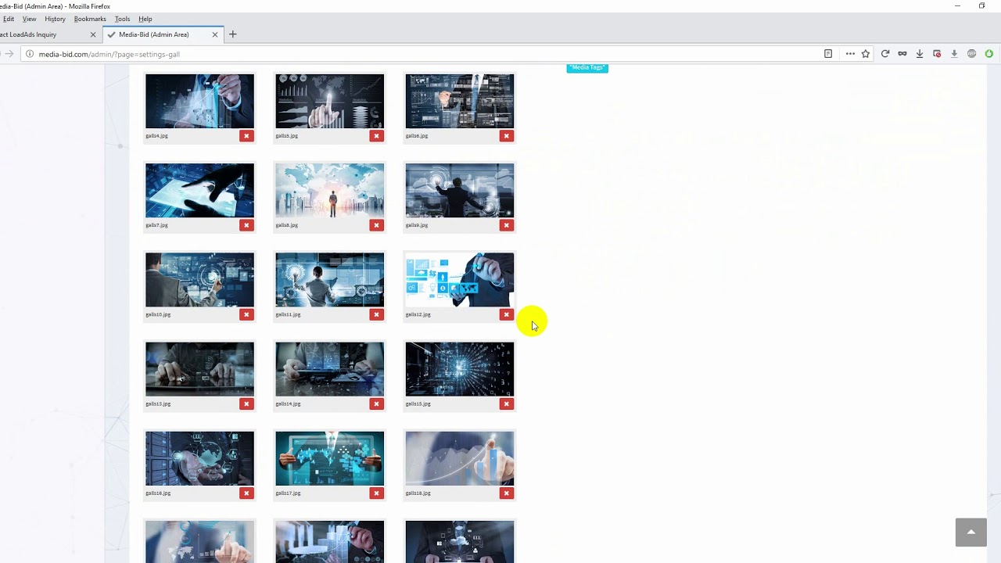
Task: Delete image galls9.jpg with red X
Action: 506,225
